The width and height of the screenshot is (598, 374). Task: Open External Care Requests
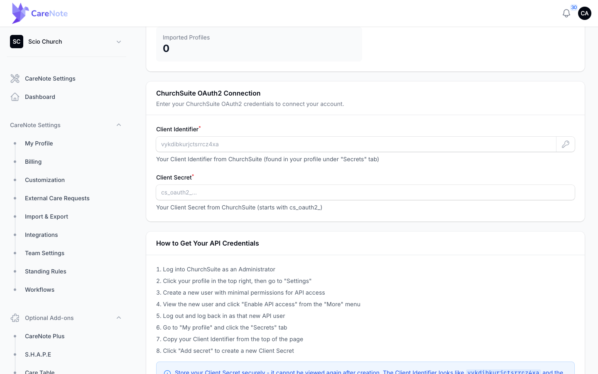[57, 198]
